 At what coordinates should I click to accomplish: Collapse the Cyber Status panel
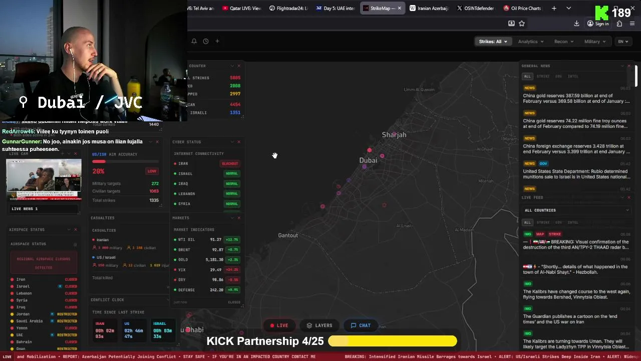(x=232, y=142)
